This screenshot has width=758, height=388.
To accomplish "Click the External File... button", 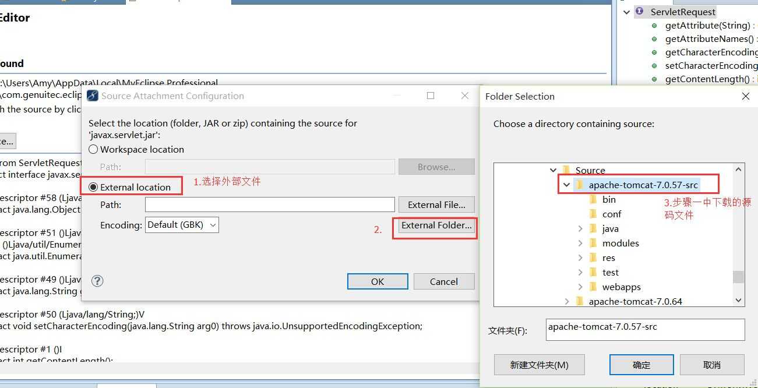I will [x=436, y=204].
